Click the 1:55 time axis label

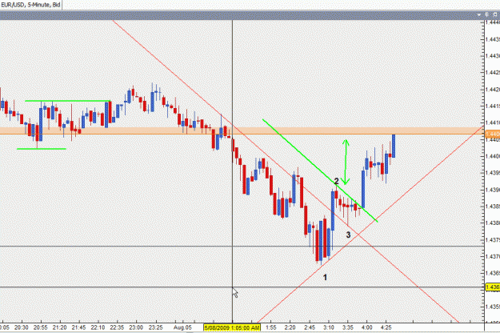click(x=270, y=327)
